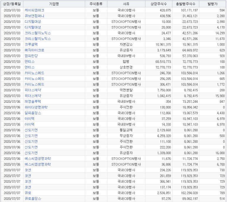Select the 18,954,342 total shares value
This screenshot has width=227, height=202.
pos(190,107)
